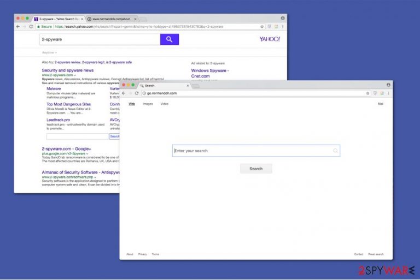This screenshot has height=280, width=420.
Task: Reload the Yahoo search page
Action: pyautogui.click(x=31, y=27)
